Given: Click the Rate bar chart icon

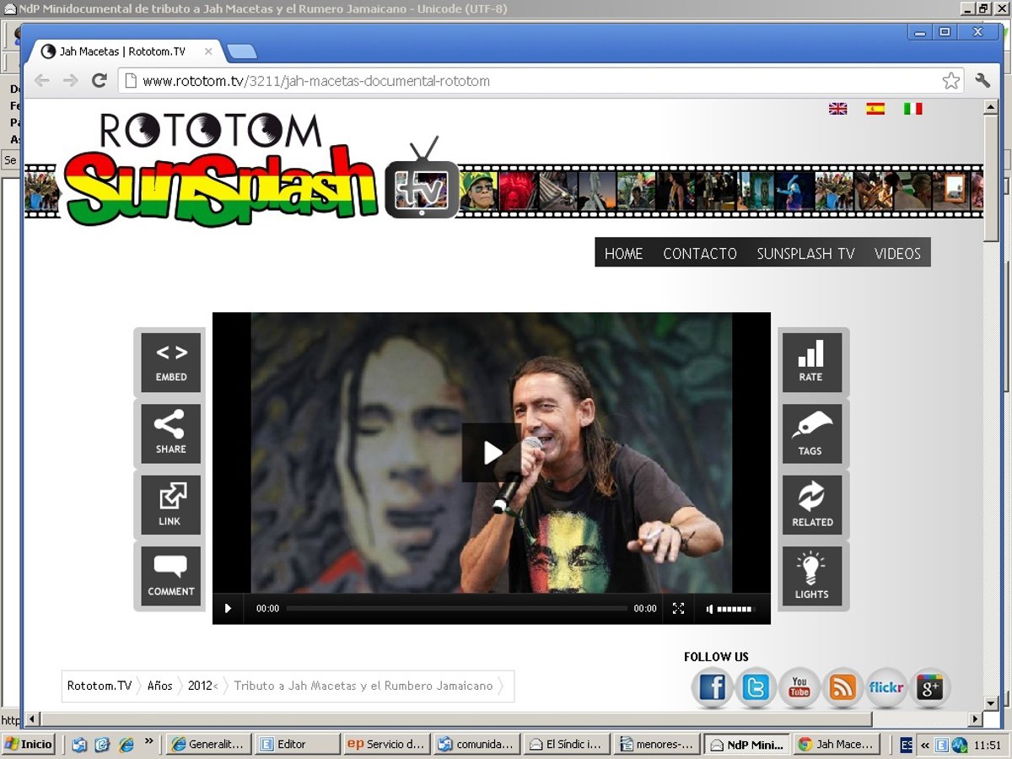Looking at the screenshot, I should click(x=811, y=363).
